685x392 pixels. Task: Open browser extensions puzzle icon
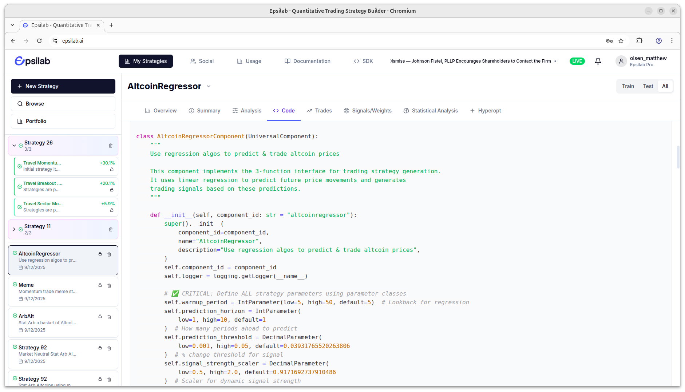pyautogui.click(x=639, y=41)
